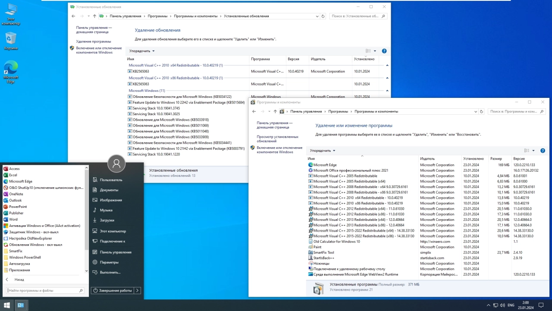
Task: Go up one level in Установленные обновления window
Action: pyautogui.click(x=94, y=16)
